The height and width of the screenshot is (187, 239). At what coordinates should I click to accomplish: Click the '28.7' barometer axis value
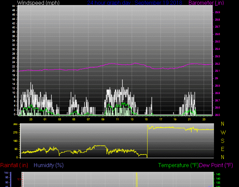217,100
